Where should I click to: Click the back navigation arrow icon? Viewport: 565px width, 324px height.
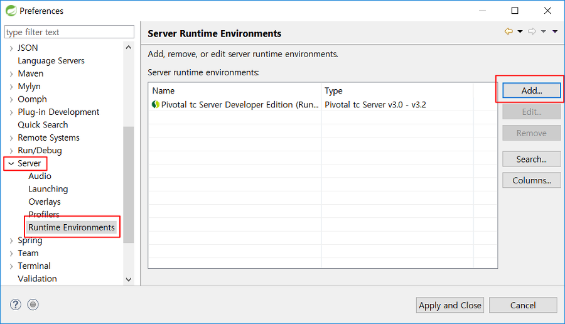coord(508,31)
